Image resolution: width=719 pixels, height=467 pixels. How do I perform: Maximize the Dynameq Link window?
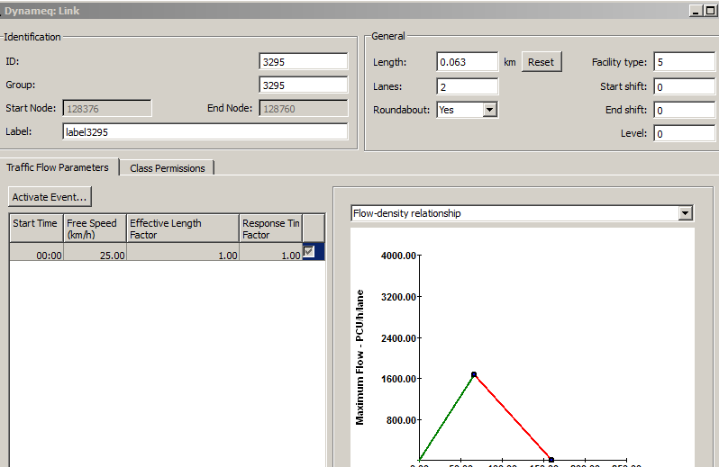(x=710, y=11)
